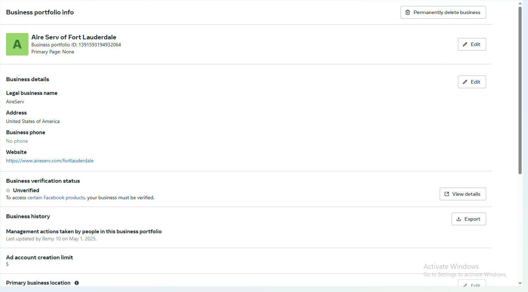Click the trash can icon
The width and height of the screenshot is (528, 292).
(408, 12)
